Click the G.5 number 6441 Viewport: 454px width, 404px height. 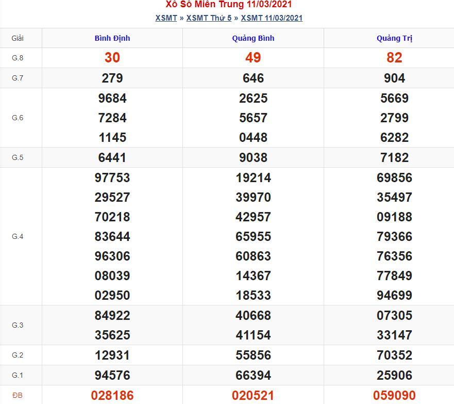(112, 157)
